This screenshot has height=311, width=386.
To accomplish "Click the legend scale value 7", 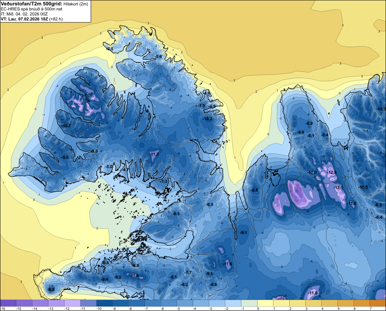I will click(x=371, y=309).
